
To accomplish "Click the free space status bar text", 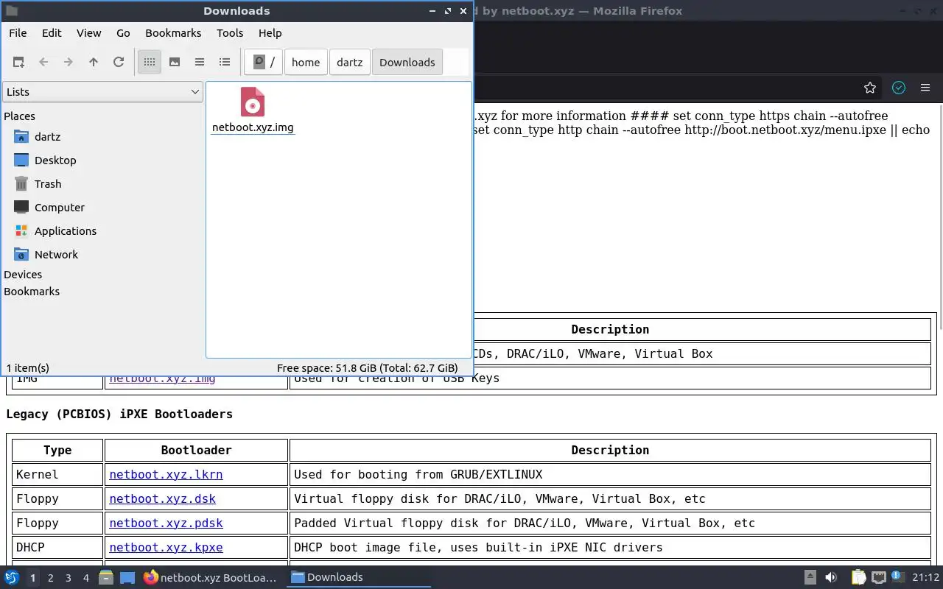I will tap(367, 368).
